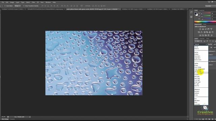Image resolution: width=216 pixels, height=121 pixels.
Task: Choose Soft Light blend mode
Action: [x=201, y=76]
